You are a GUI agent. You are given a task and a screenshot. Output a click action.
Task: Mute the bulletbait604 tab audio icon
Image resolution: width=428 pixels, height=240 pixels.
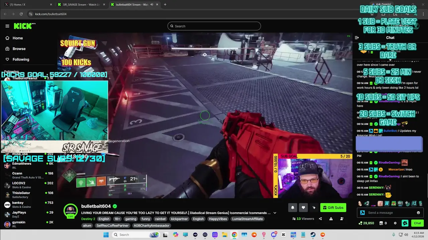pyautogui.click(x=152, y=5)
